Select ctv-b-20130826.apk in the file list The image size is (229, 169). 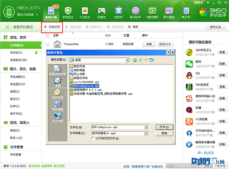(86, 82)
